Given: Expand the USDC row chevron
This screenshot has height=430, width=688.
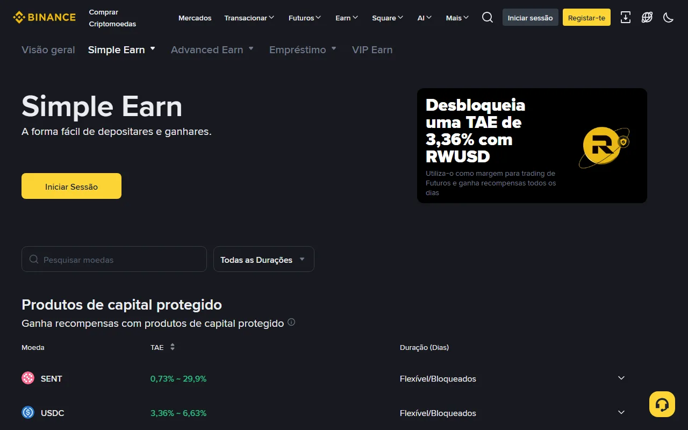Looking at the screenshot, I should (x=621, y=412).
